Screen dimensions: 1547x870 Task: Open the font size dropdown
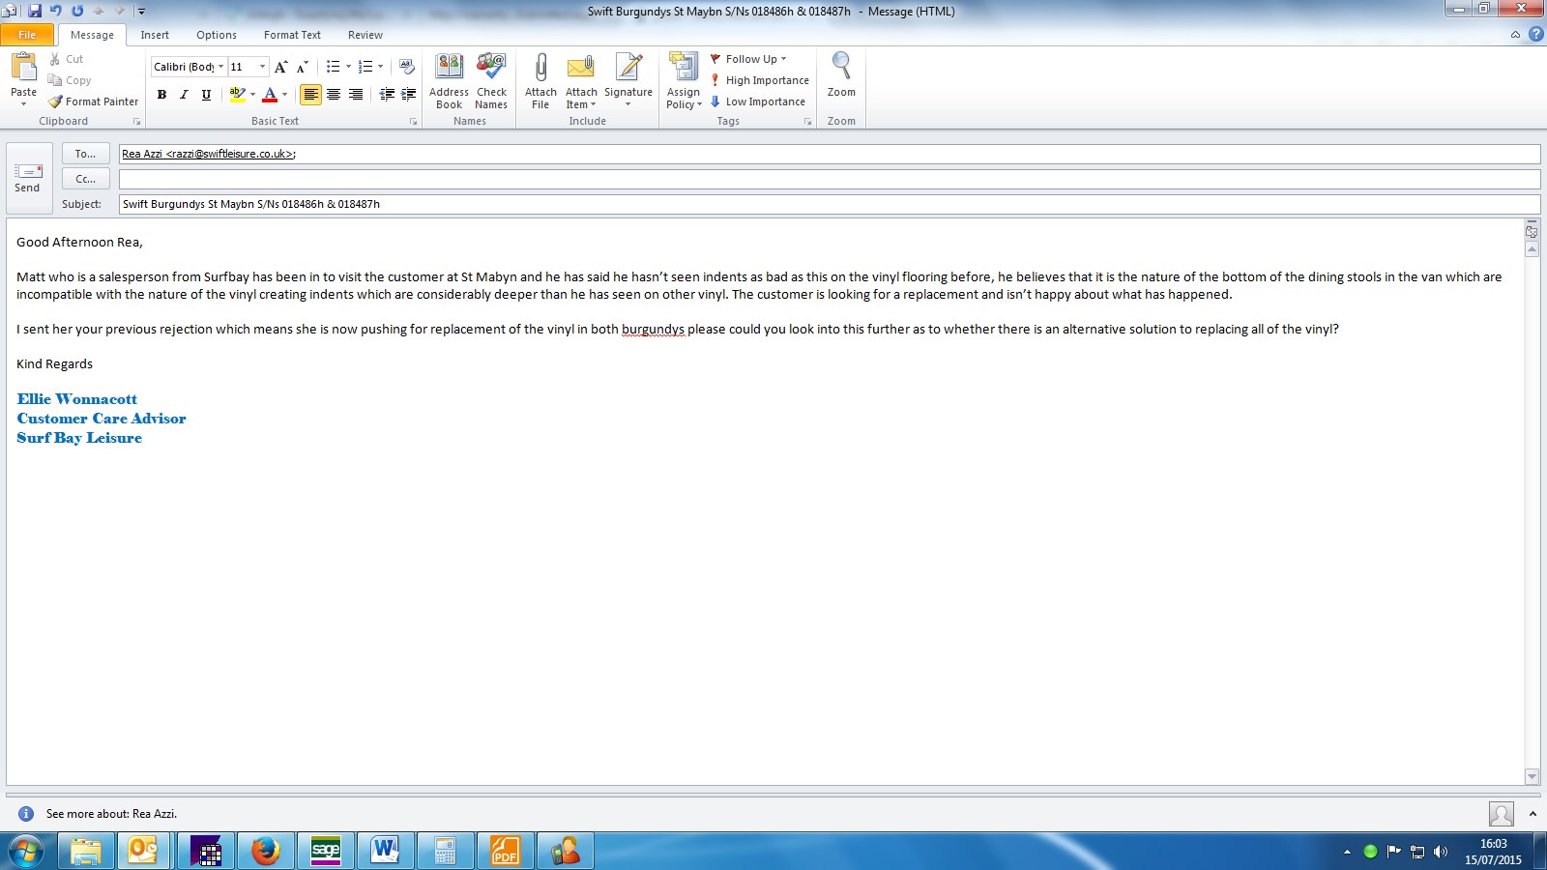coord(262,67)
